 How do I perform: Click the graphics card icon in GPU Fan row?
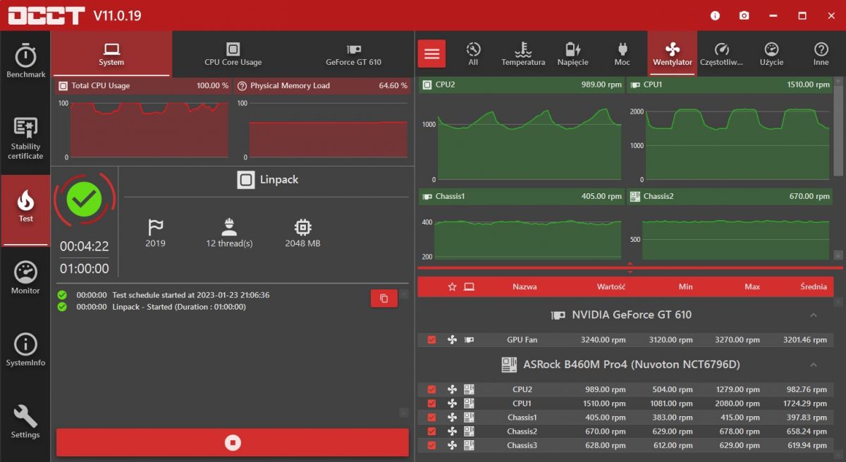tap(469, 339)
